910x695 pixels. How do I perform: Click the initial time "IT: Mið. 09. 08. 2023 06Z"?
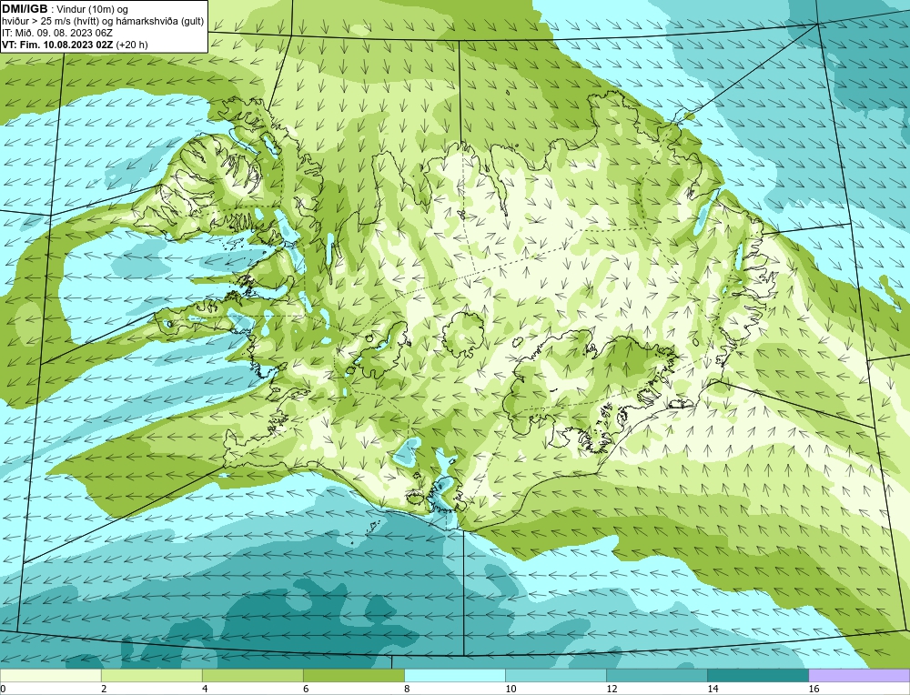click(x=56, y=33)
